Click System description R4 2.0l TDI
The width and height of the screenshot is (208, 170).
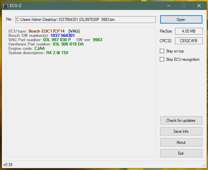coord(57,53)
